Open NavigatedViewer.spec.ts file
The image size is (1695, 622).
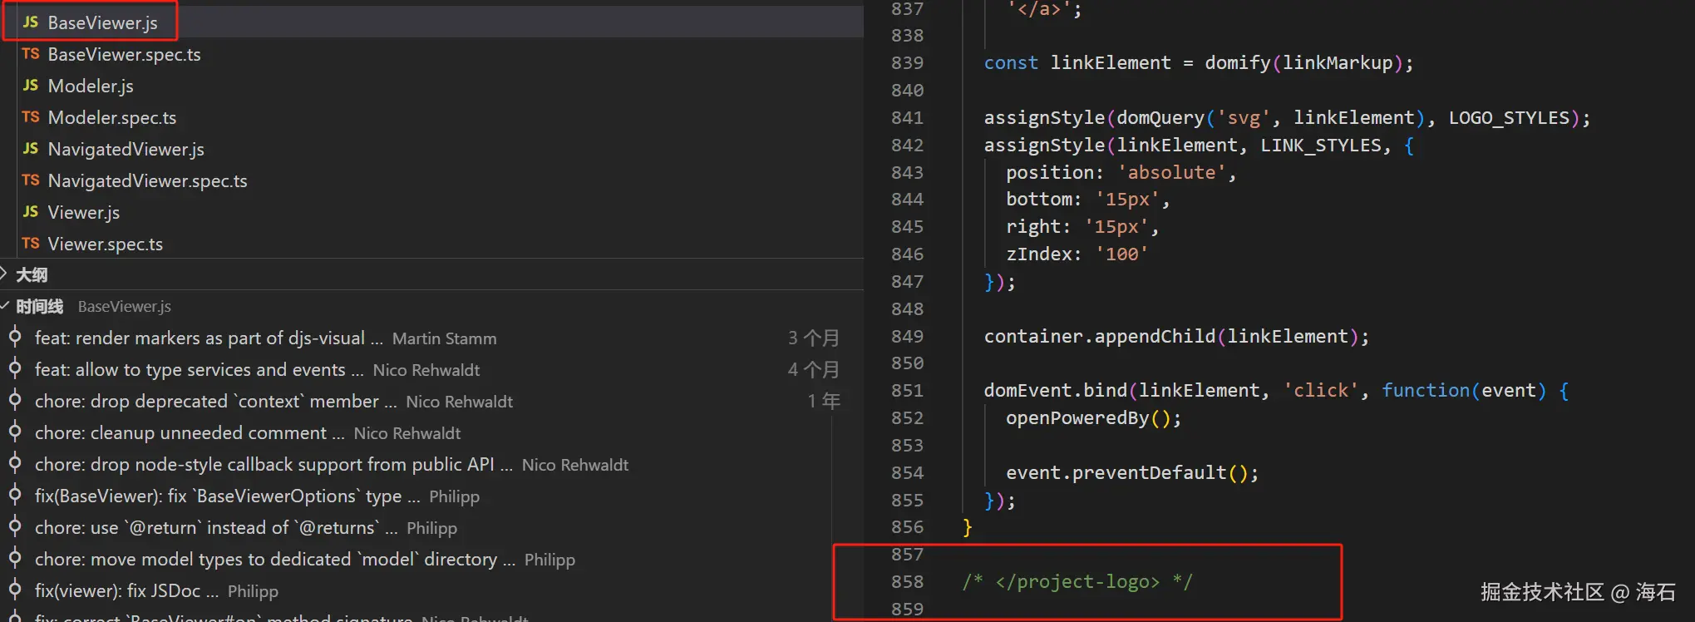pyautogui.click(x=147, y=180)
